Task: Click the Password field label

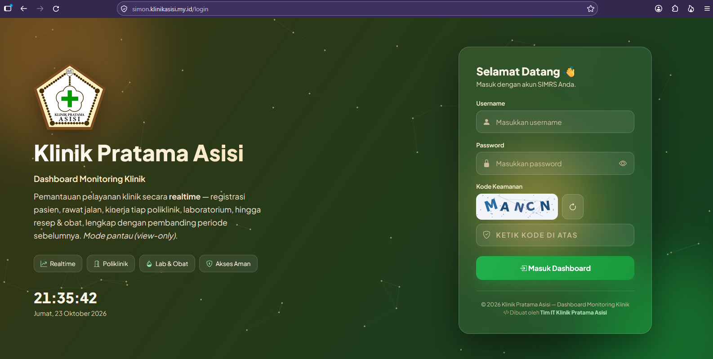Action: pos(490,145)
